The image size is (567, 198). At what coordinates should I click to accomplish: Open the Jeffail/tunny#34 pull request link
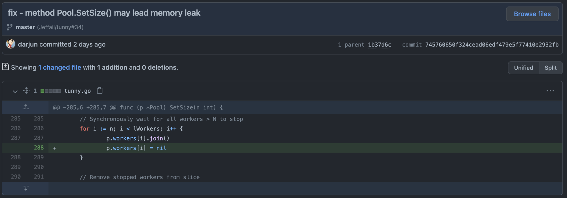[x=60, y=27]
